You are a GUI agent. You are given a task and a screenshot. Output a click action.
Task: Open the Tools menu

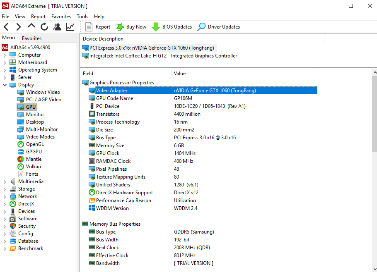point(82,16)
